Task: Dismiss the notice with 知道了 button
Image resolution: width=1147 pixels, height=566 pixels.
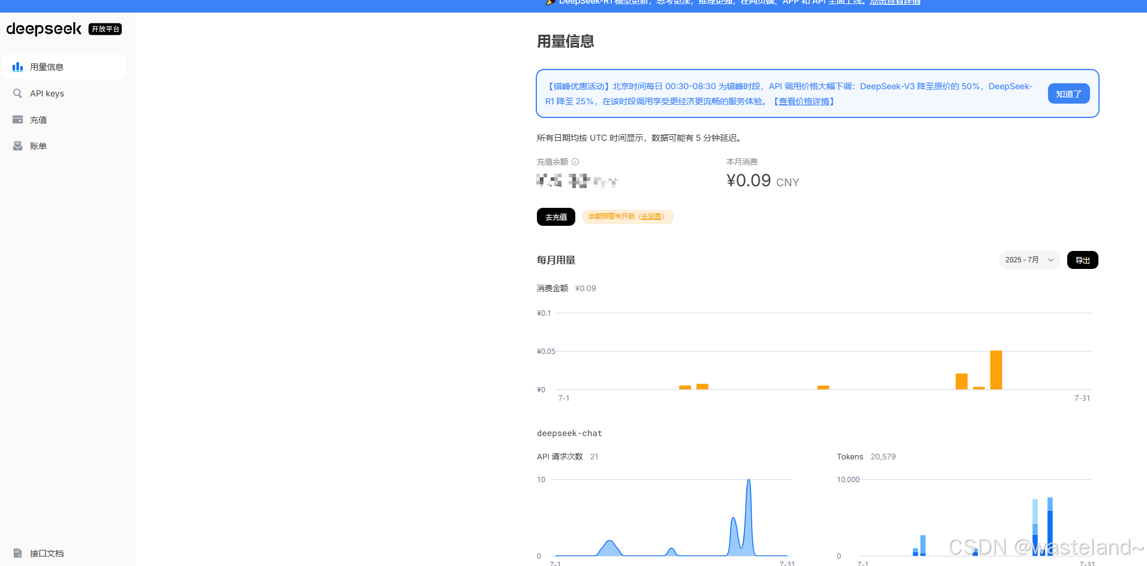Action: pyautogui.click(x=1068, y=94)
